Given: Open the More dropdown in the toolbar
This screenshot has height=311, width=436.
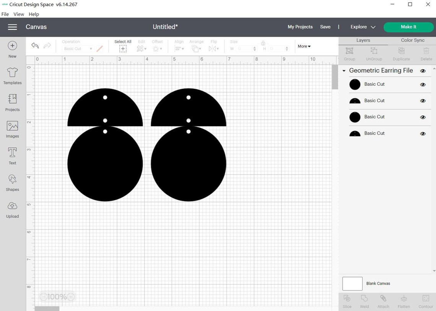Looking at the screenshot, I should 304,46.
